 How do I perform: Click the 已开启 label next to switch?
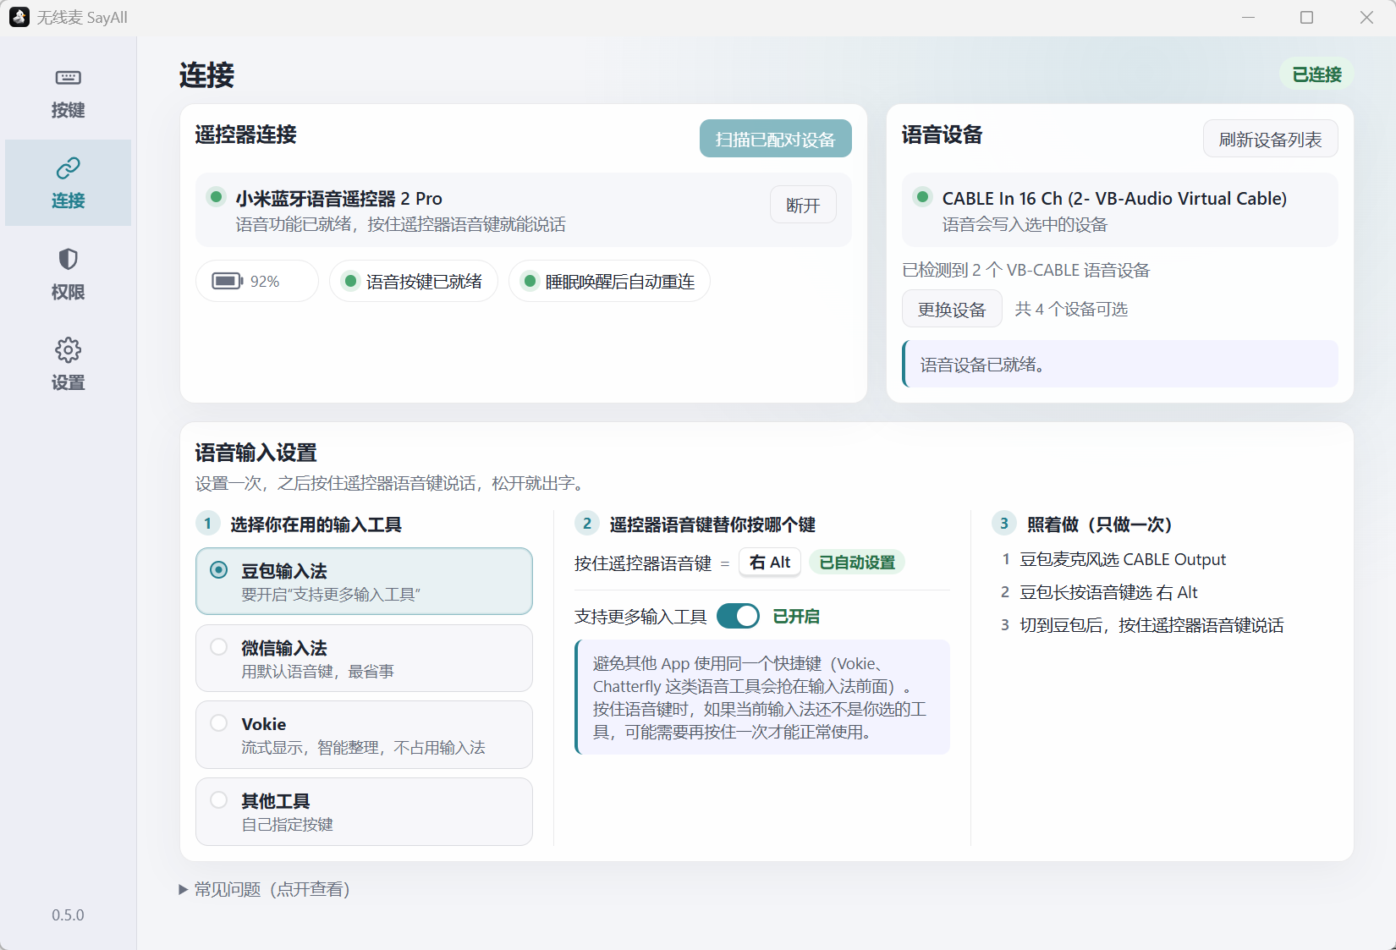[x=796, y=616]
